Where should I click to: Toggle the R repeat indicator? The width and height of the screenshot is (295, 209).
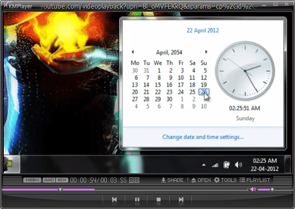132,180
